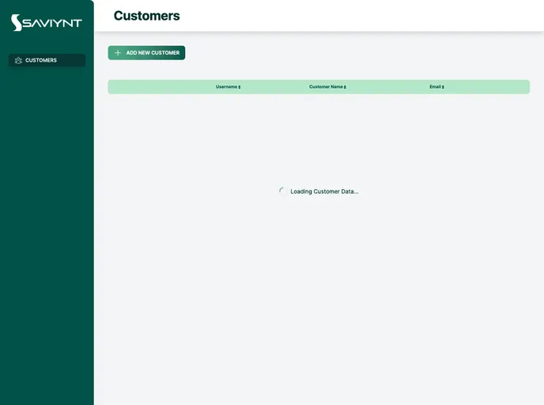The image size is (544, 405).
Task: Sort the table by Username column header
Action: point(226,87)
